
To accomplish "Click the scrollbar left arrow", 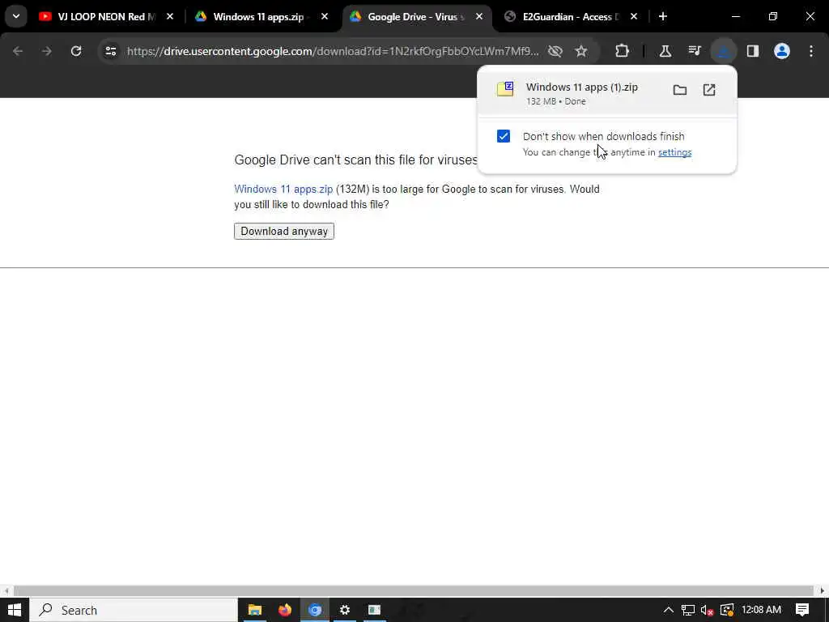I will tap(6, 590).
